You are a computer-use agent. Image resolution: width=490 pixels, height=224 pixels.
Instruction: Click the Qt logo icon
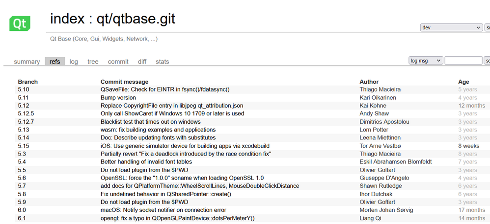[20, 23]
